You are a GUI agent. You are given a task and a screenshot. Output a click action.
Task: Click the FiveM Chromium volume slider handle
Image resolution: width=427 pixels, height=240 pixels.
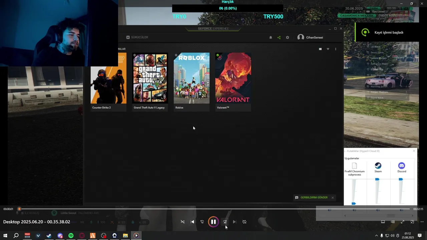tap(354, 203)
